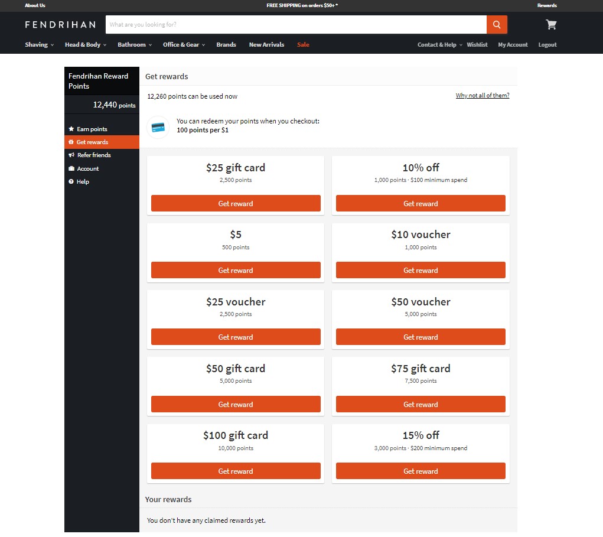Click the 'FREE SHIPPING on orders $50+' banner
The height and width of the screenshot is (537, 603).
click(302, 5)
